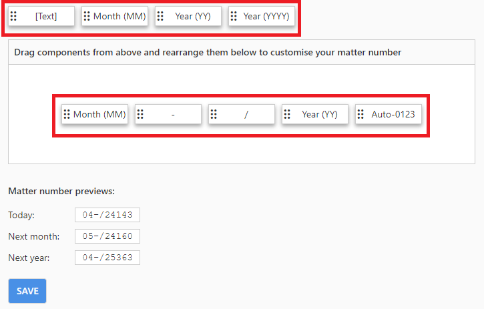The height and width of the screenshot is (309, 484).
Task: Click the 'Today:' label
Action: click(21, 215)
